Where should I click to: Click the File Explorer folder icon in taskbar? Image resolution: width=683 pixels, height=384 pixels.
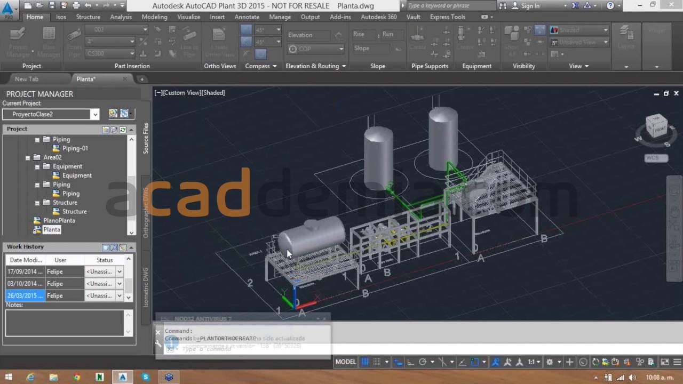pyautogui.click(x=53, y=377)
